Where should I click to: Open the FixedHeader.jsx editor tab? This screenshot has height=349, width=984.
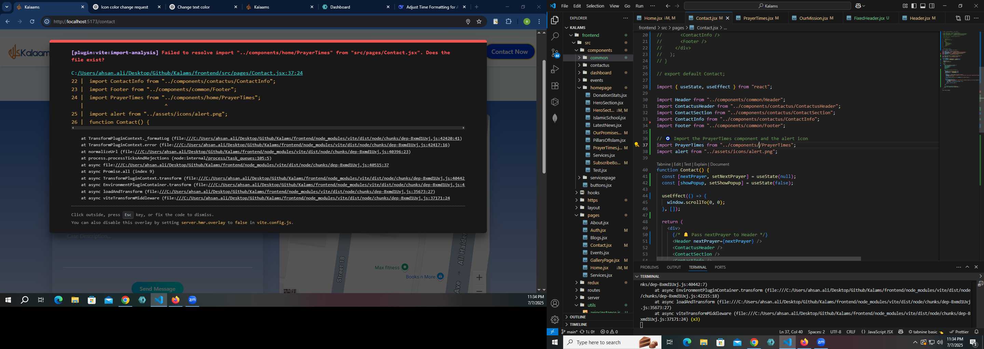868,18
